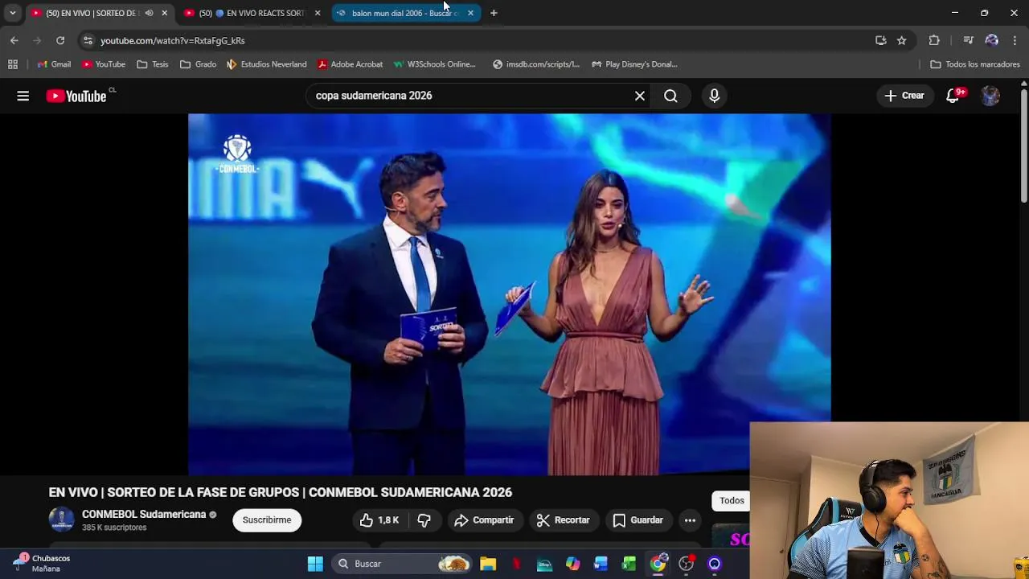Click the Suscribirme button
1029x579 pixels.
pyautogui.click(x=267, y=520)
